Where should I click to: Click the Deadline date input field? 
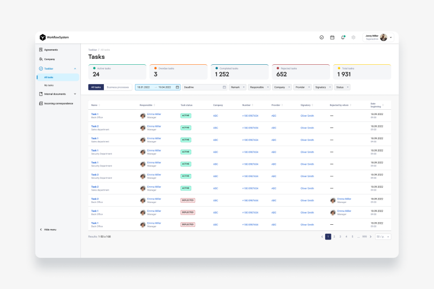click(x=204, y=87)
